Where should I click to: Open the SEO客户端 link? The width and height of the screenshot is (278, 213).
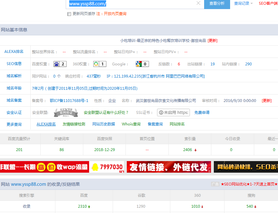pos(268,3)
